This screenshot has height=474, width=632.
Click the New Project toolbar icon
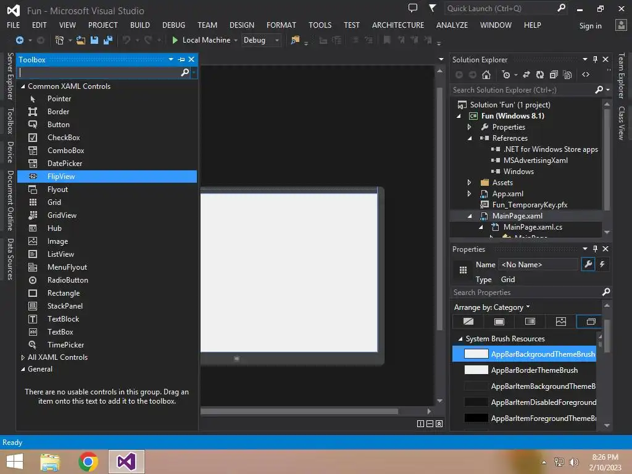point(59,40)
